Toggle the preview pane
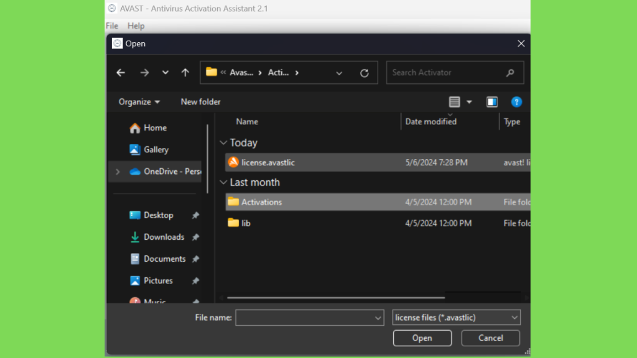Screen dimensions: 637x358 click(x=492, y=102)
